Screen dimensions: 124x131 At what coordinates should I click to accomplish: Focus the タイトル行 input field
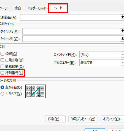tap(71, 31)
